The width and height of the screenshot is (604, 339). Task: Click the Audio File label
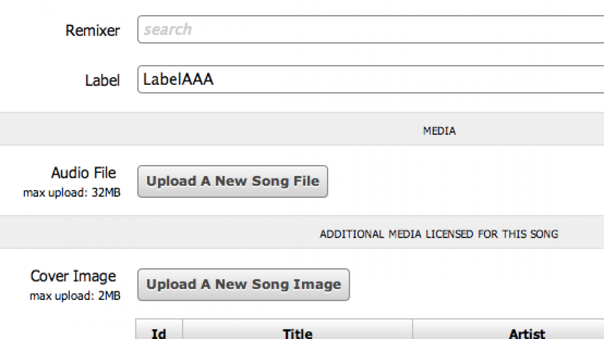84,173
